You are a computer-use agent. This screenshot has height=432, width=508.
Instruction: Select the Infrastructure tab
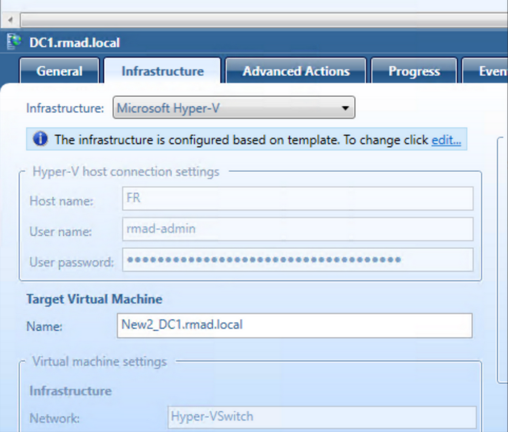click(162, 71)
